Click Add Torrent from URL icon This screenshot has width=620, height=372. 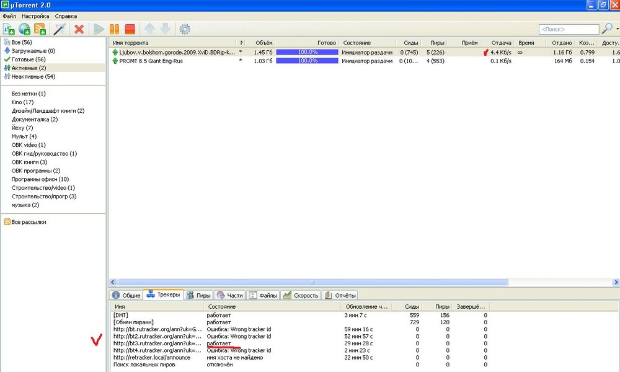24,29
